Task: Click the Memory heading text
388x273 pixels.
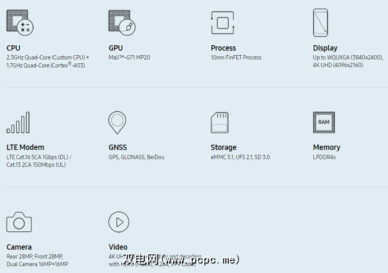Action: click(327, 147)
